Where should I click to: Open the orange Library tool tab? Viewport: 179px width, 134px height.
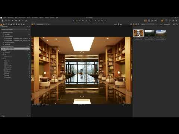[x=1, y=24]
